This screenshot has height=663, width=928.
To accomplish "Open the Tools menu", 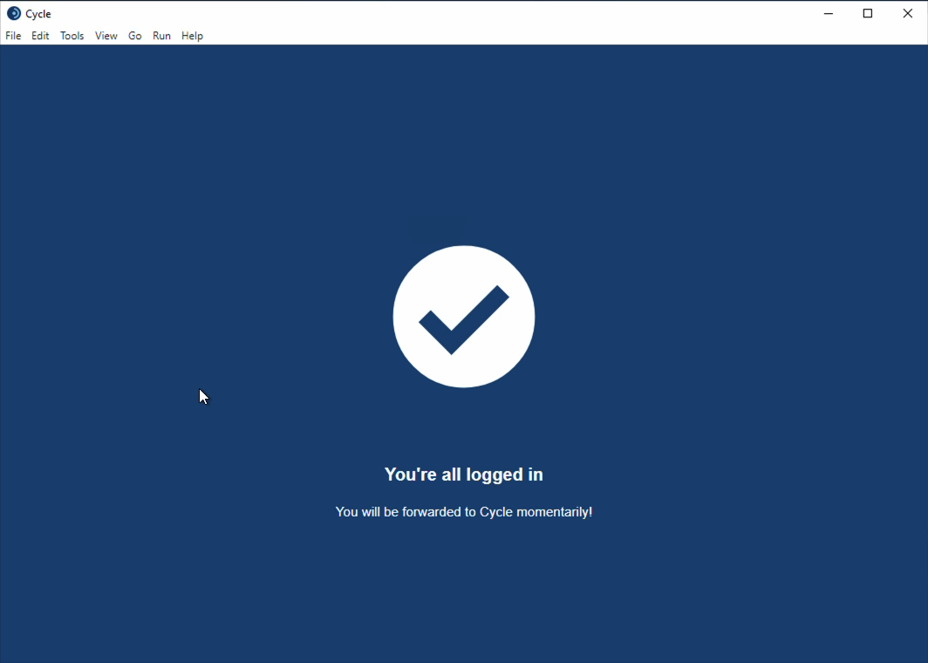I will tap(72, 36).
